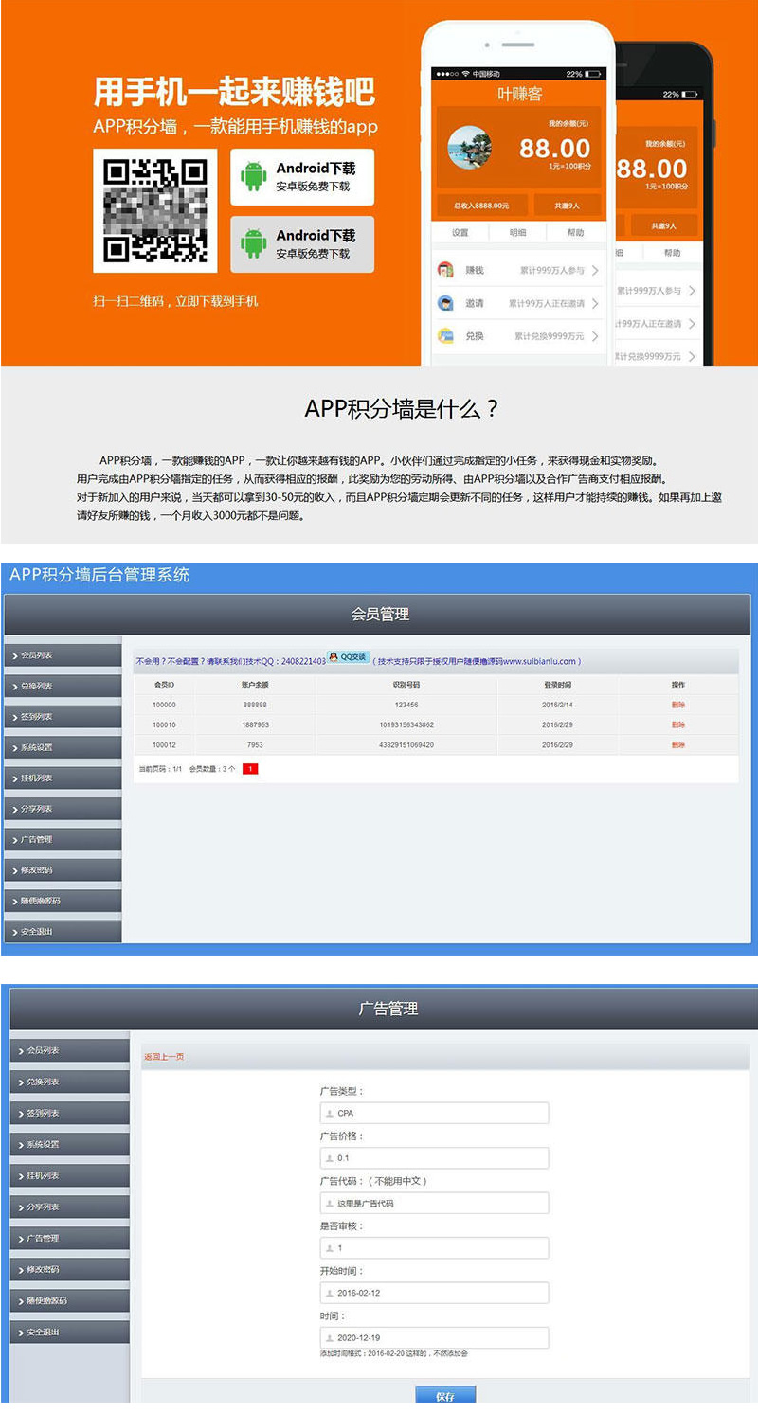The image size is (758, 1413).
Task: Click the person icon inside the 广告价格 field
Action: [x=332, y=1157]
